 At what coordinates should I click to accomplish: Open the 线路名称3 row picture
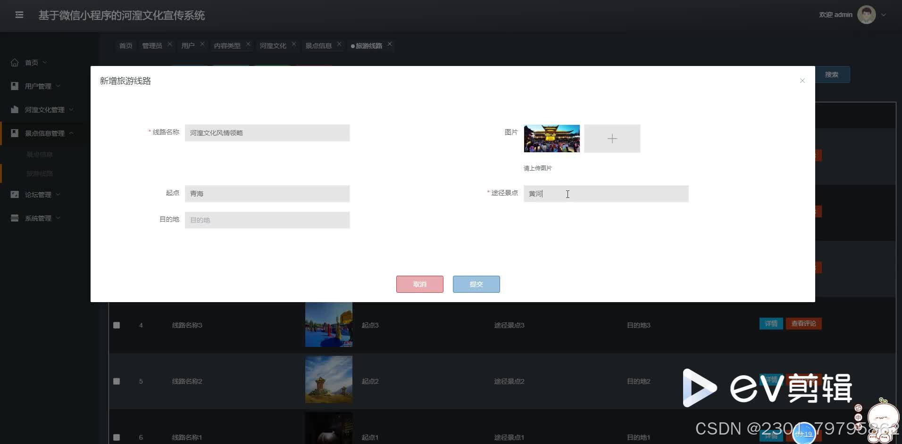click(329, 324)
